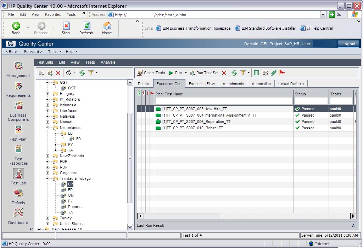Click the green Run button

point(175,73)
